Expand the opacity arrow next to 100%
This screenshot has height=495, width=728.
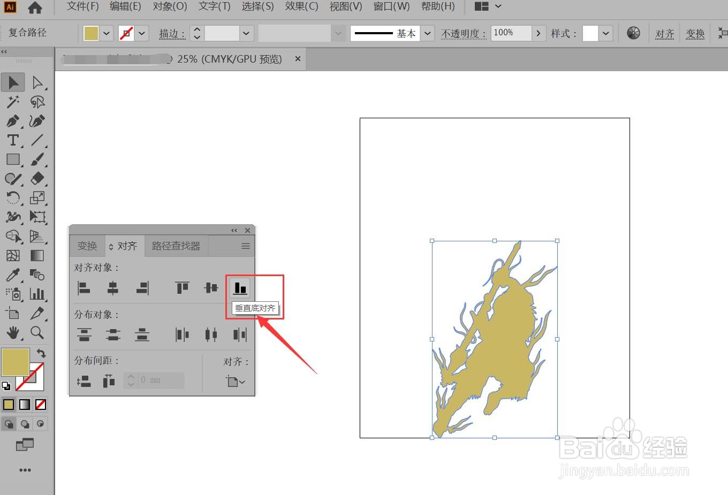539,33
